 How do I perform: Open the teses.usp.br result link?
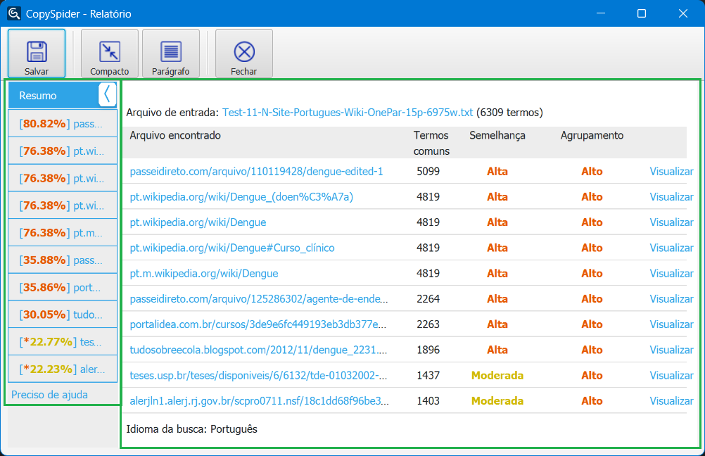click(258, 375)
